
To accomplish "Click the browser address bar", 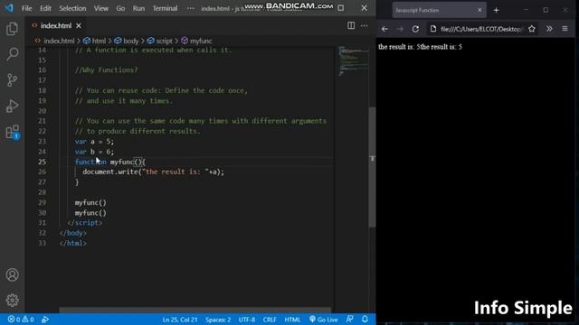I will point(481,29).
